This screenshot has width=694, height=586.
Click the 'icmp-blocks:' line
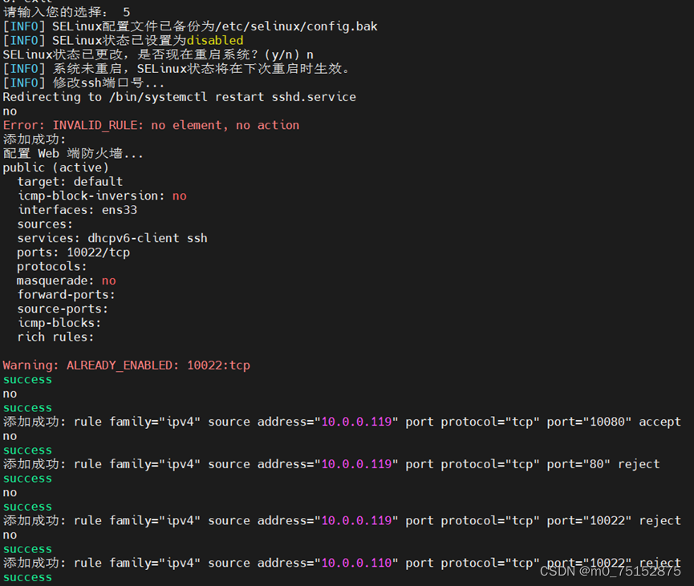pos(59,323)
